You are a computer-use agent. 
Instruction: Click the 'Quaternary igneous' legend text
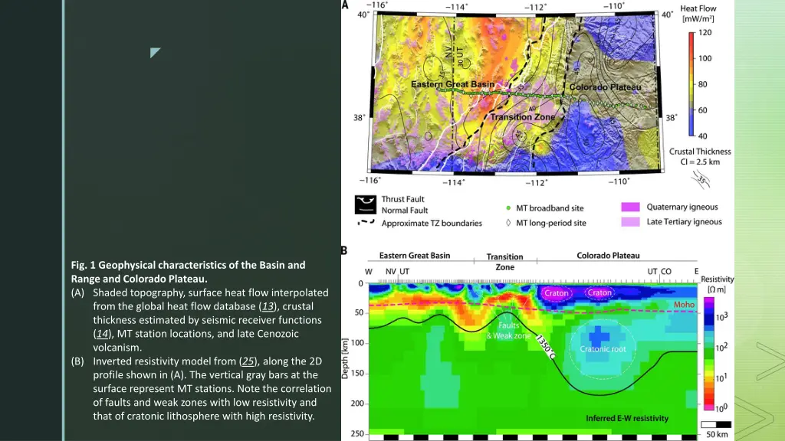(682, 207)
